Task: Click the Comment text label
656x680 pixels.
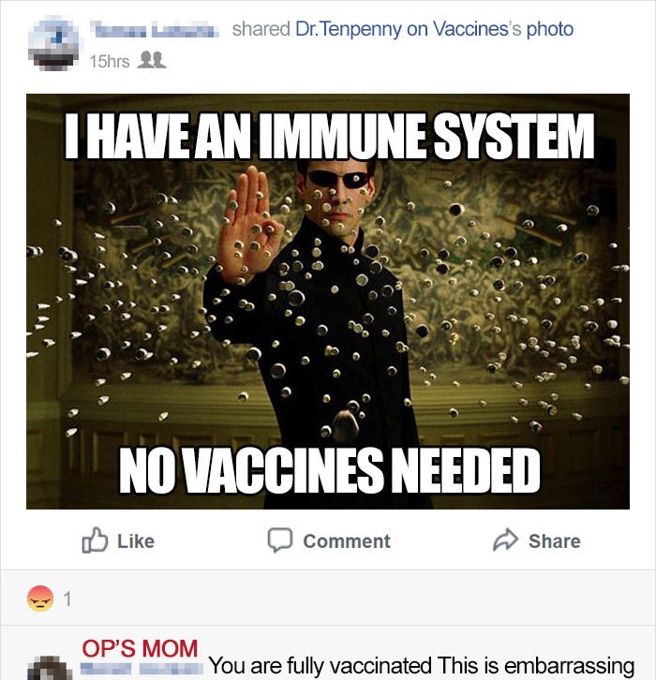Action: click(347, 541)
